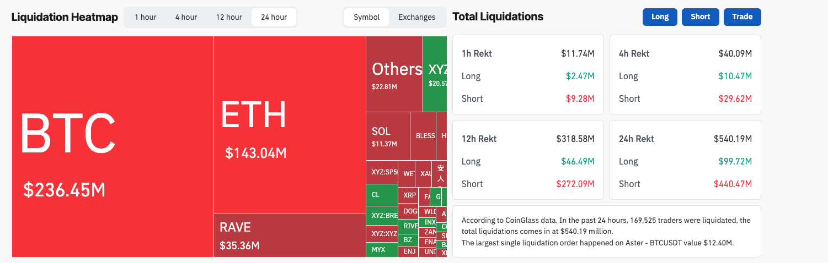Open the 24h Rekt summary card
The width and height of the screenshot is (828, 263).
point(685,160)
